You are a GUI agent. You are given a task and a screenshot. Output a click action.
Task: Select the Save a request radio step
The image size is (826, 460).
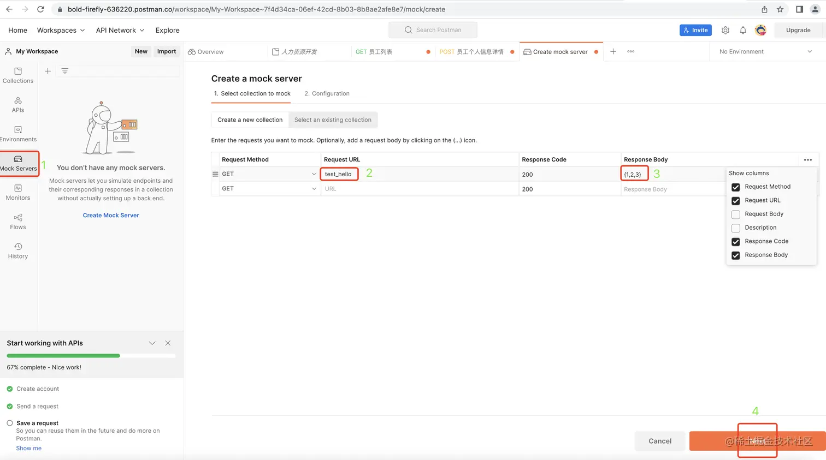click(10, 423)
